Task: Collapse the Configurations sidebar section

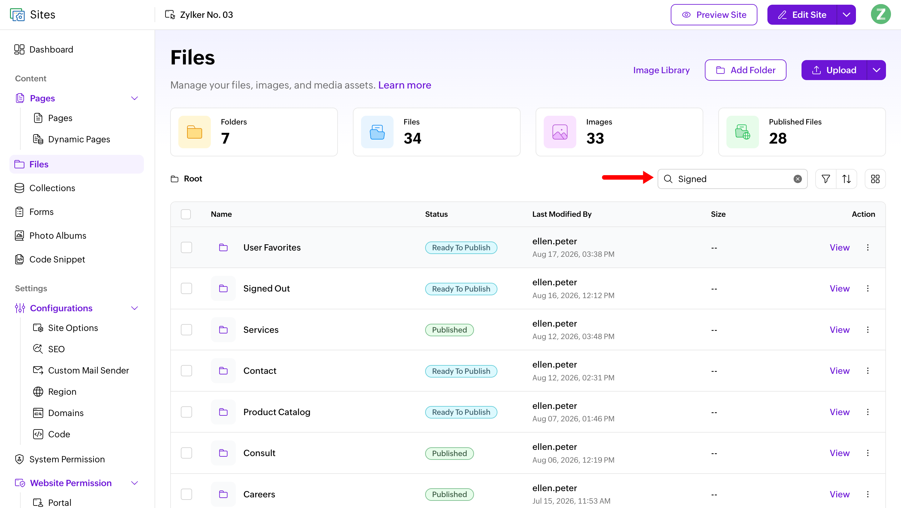Action: (134, 308)
